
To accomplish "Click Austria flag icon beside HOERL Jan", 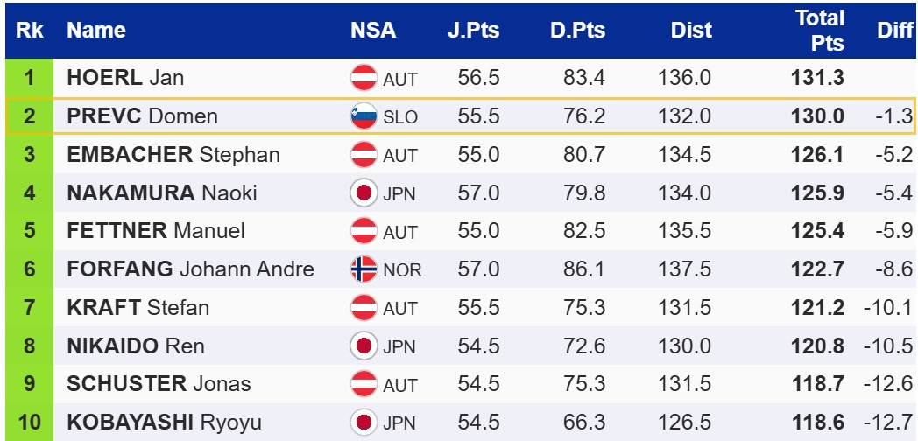I will (364, 78).
